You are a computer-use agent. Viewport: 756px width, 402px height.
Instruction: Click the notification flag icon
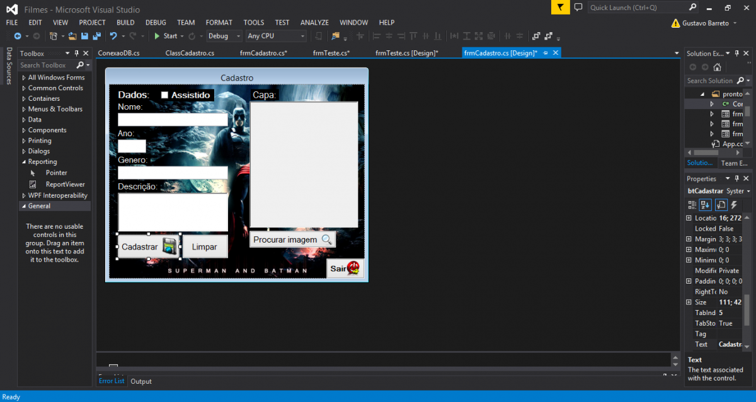click(x=560, y=8)
